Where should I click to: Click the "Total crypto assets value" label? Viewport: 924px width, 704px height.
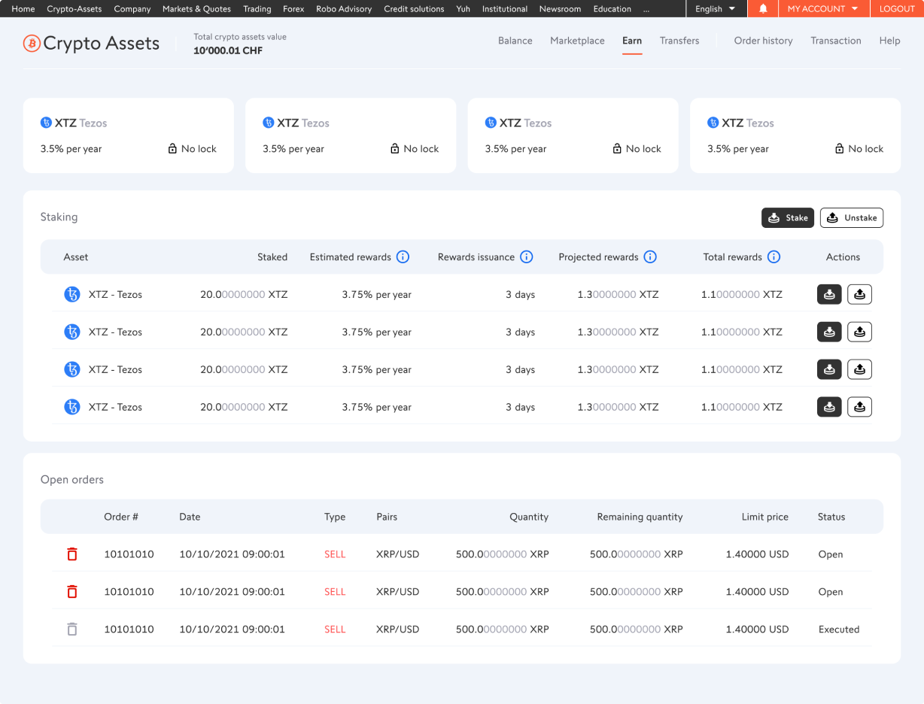[240, 37]
